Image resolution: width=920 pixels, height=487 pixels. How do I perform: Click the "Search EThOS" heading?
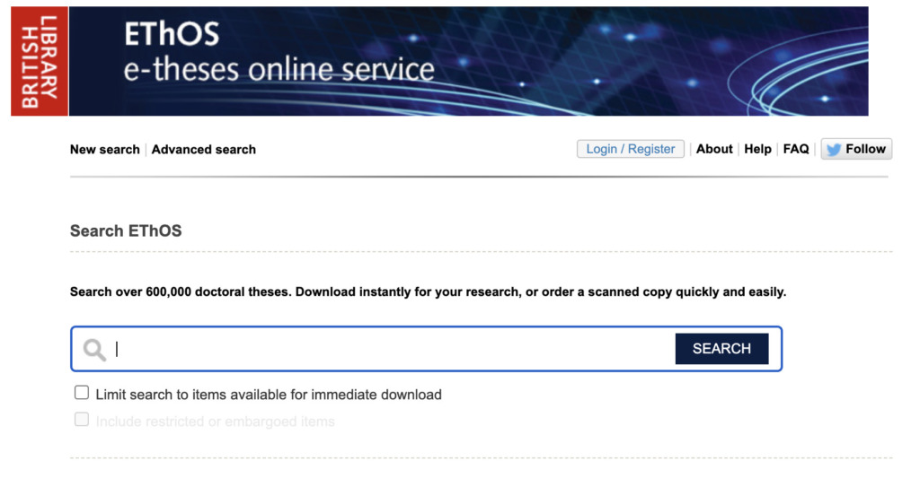tap(126, 230)
